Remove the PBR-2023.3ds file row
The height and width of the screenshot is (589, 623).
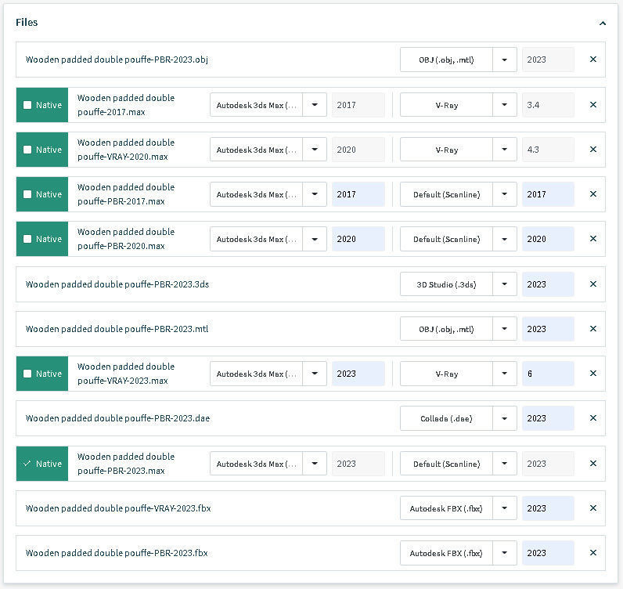tap(592, 284)
